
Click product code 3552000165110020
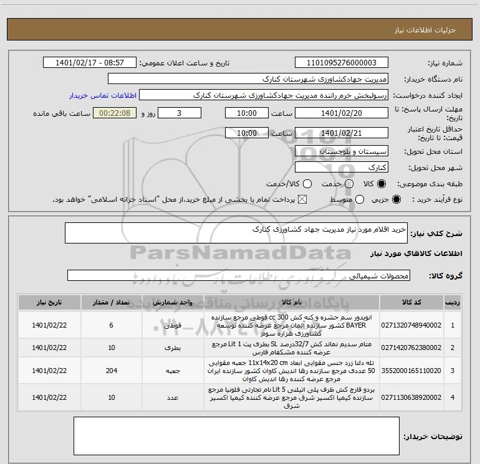click(411, 371)
